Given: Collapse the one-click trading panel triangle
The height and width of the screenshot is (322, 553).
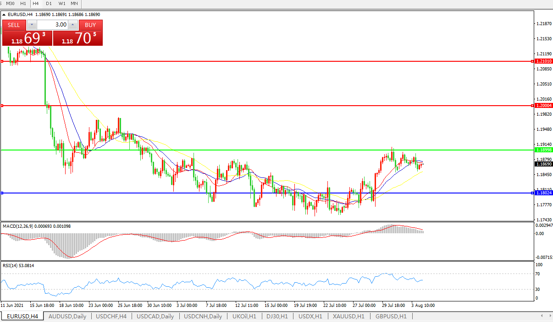Looking at the screenshot, I should point(4,15).
